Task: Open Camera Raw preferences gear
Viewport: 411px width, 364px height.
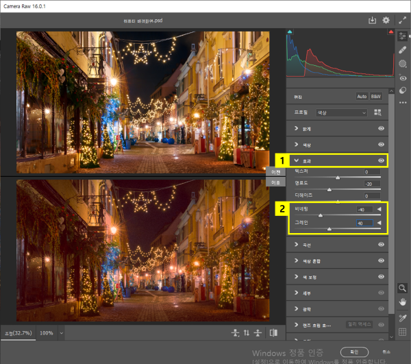Action: click(386, 21)
